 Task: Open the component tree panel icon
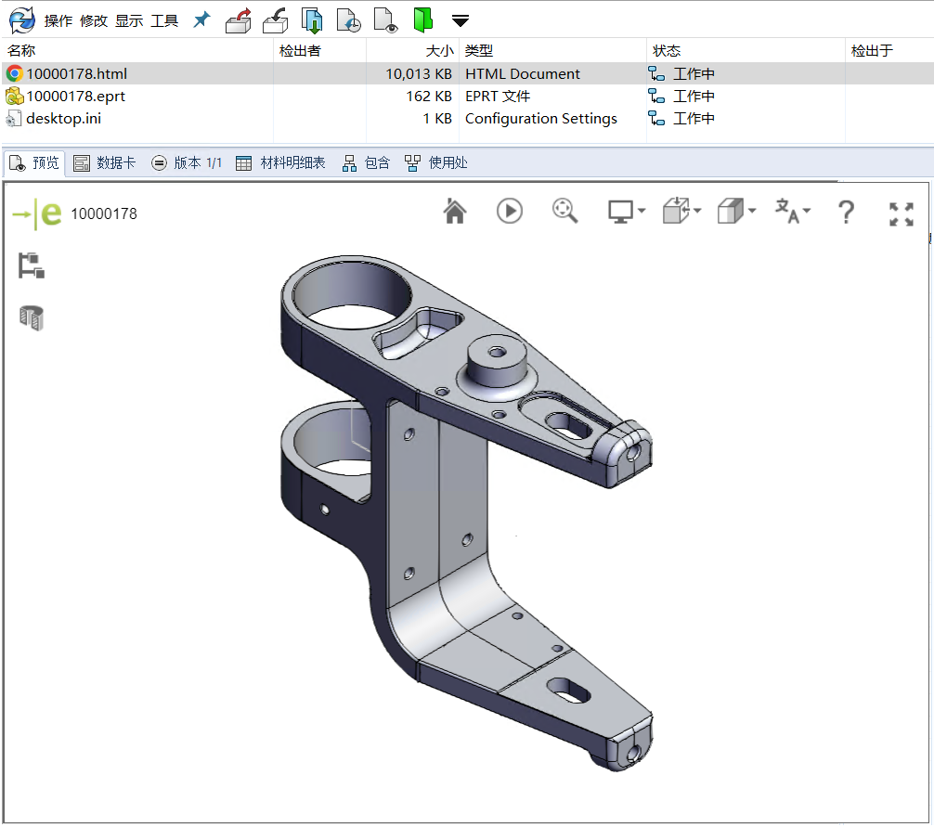32,265
